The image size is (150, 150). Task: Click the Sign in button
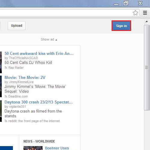121,26
